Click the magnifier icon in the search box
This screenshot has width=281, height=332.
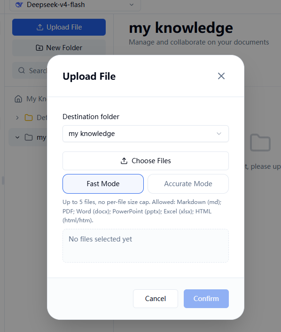click(22, 70)
